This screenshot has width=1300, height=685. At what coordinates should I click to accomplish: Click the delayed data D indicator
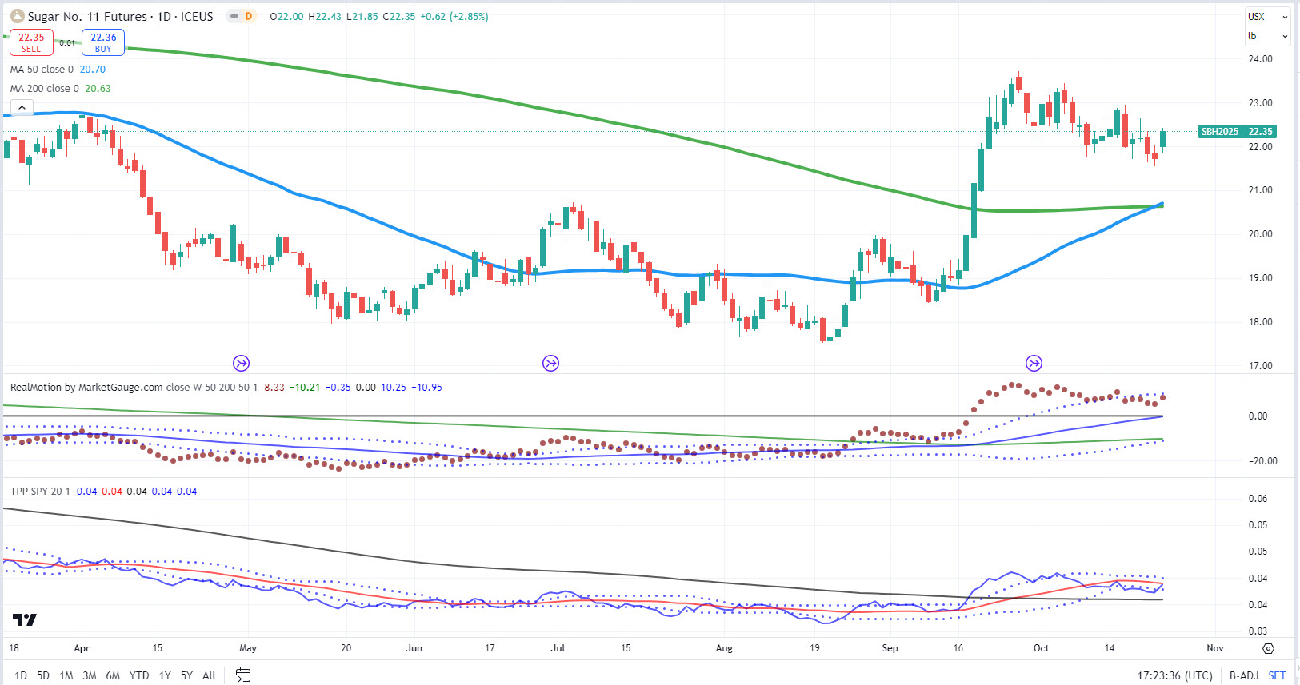(x=248, y=16)
